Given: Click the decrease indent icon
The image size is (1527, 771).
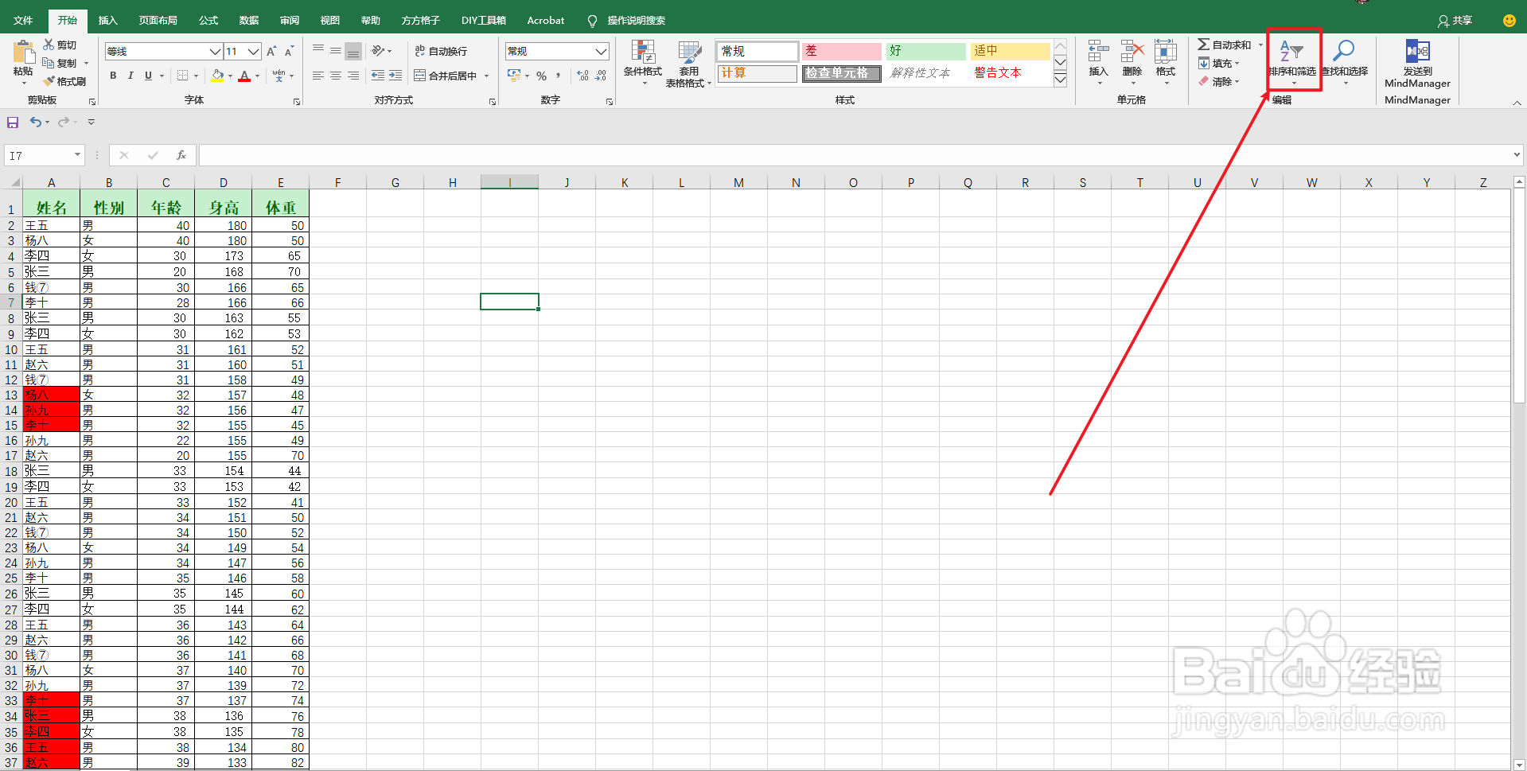Looking at the screenshot, I should 378,76.
